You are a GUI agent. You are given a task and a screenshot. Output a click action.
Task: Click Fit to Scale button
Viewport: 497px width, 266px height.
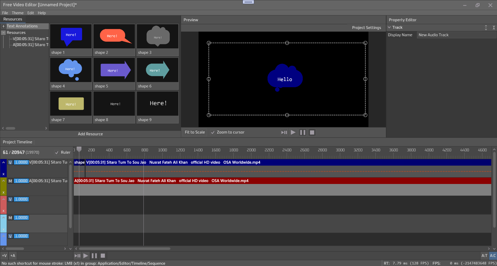195,132
